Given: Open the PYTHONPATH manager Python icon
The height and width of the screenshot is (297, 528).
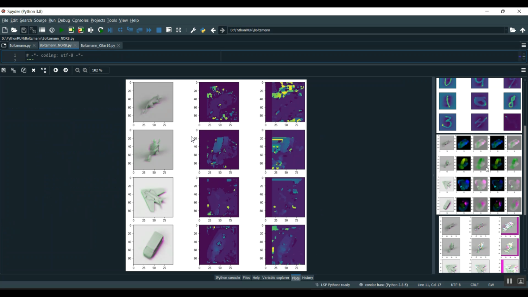Looking at the screenshot, I should pos(203,30).
